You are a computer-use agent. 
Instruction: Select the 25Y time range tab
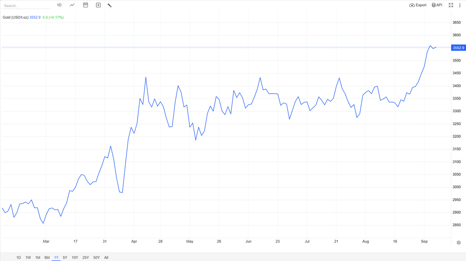tap(85, 258)
